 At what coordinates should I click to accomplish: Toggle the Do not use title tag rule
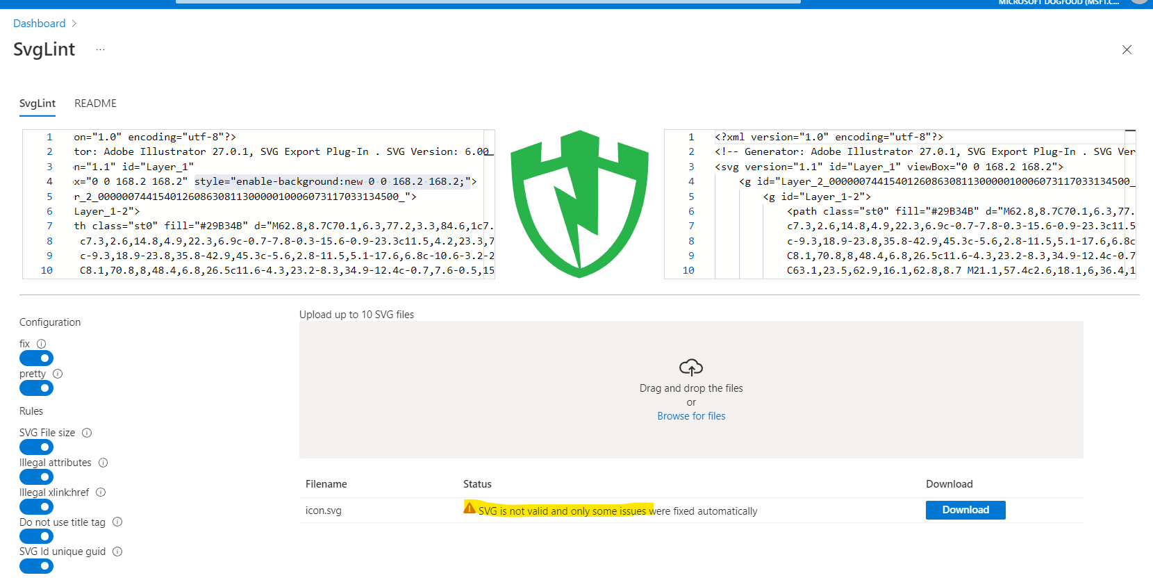pyautogui.click(x=37, y=536)
